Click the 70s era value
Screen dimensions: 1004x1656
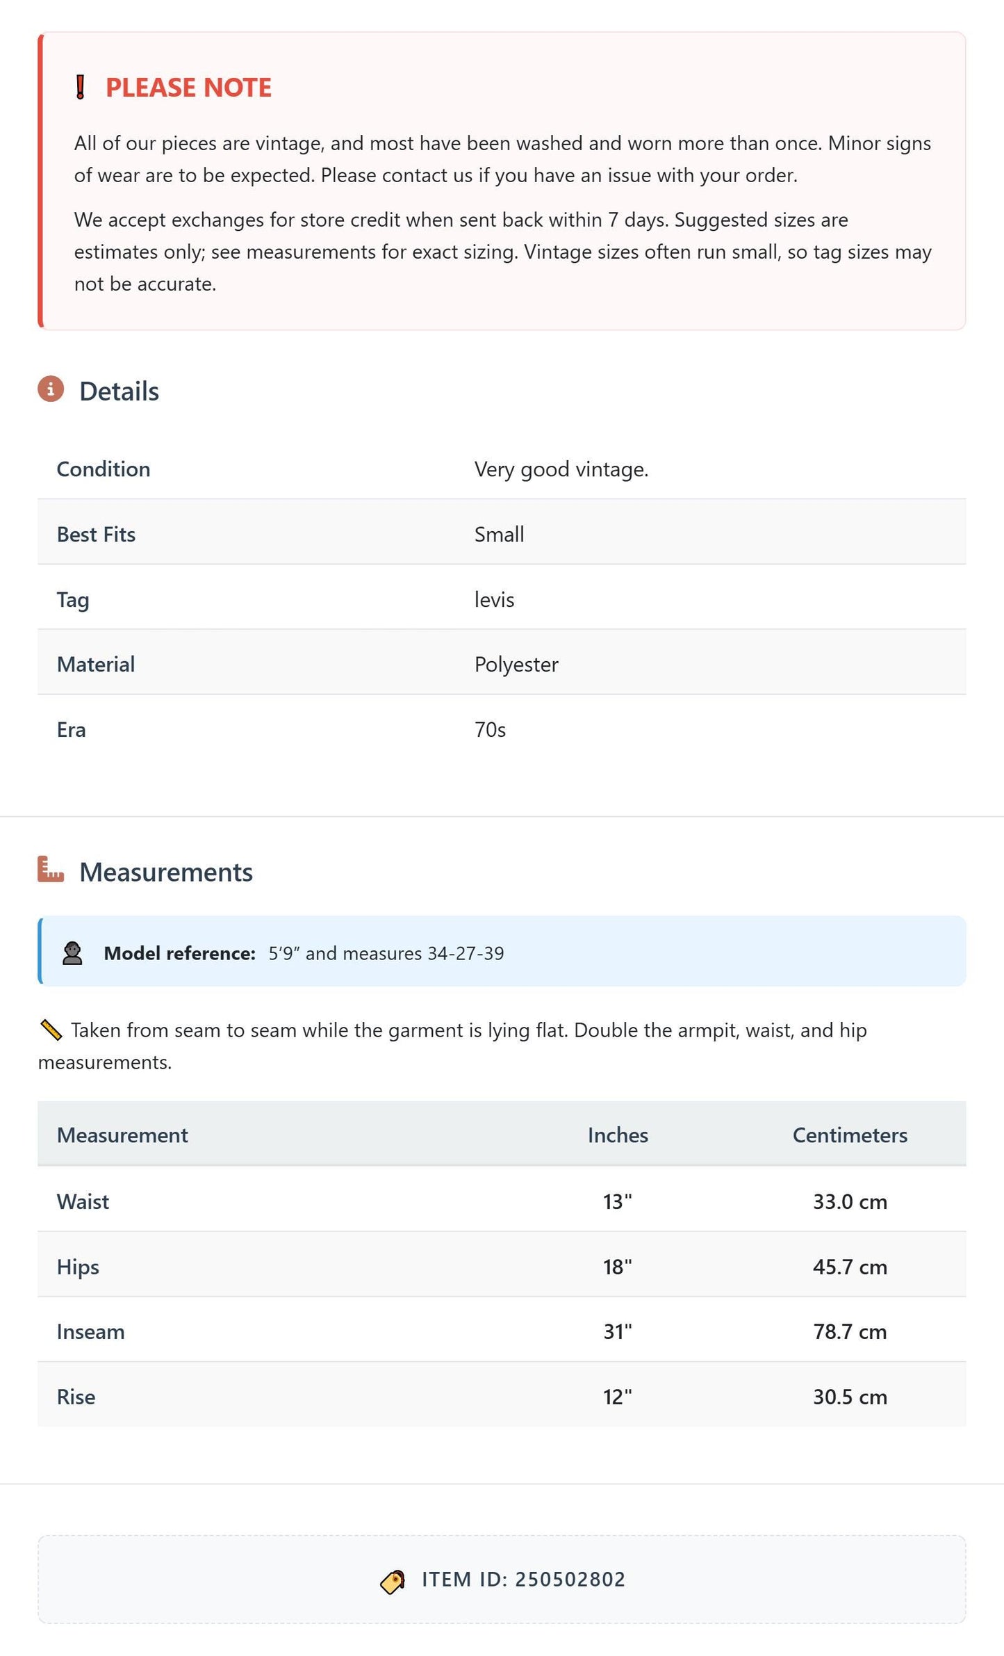pyautogui.click(x=490, y=730)
